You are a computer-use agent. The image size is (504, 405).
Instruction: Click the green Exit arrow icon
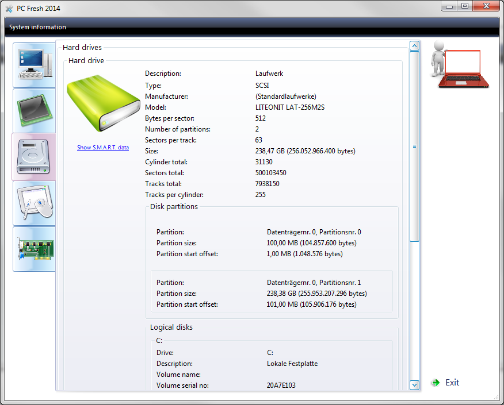point(436,383)
